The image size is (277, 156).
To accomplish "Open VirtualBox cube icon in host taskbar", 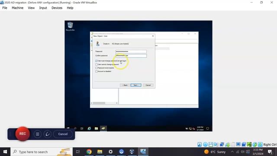I will coord(132,152).
